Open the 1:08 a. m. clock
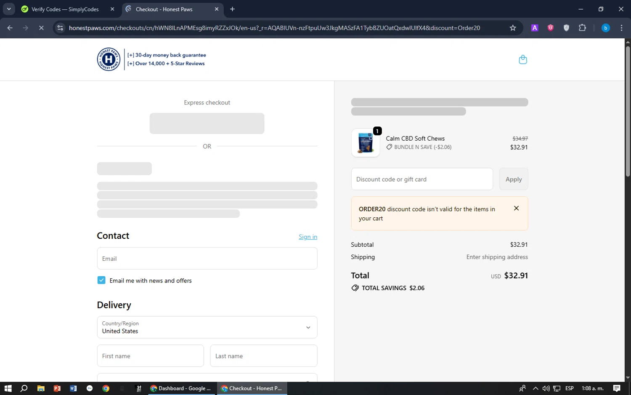This screenshot has height=395, width=631. click(x=592, y=388)
